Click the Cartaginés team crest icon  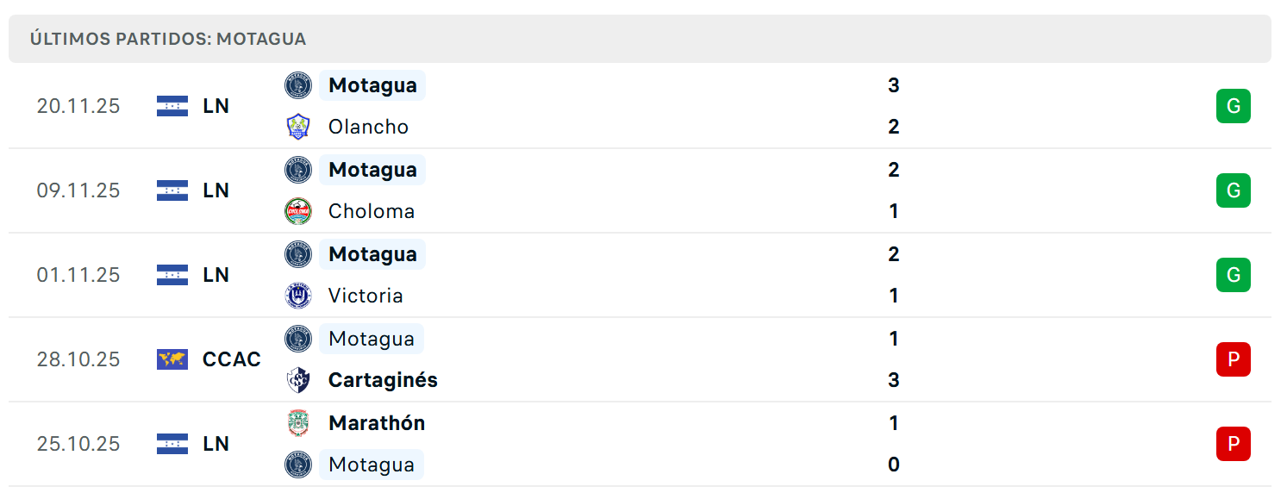(297, 380)
